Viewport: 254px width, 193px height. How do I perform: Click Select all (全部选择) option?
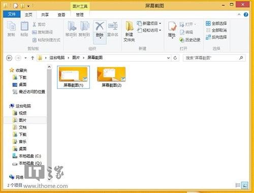(x=216, y=23)
